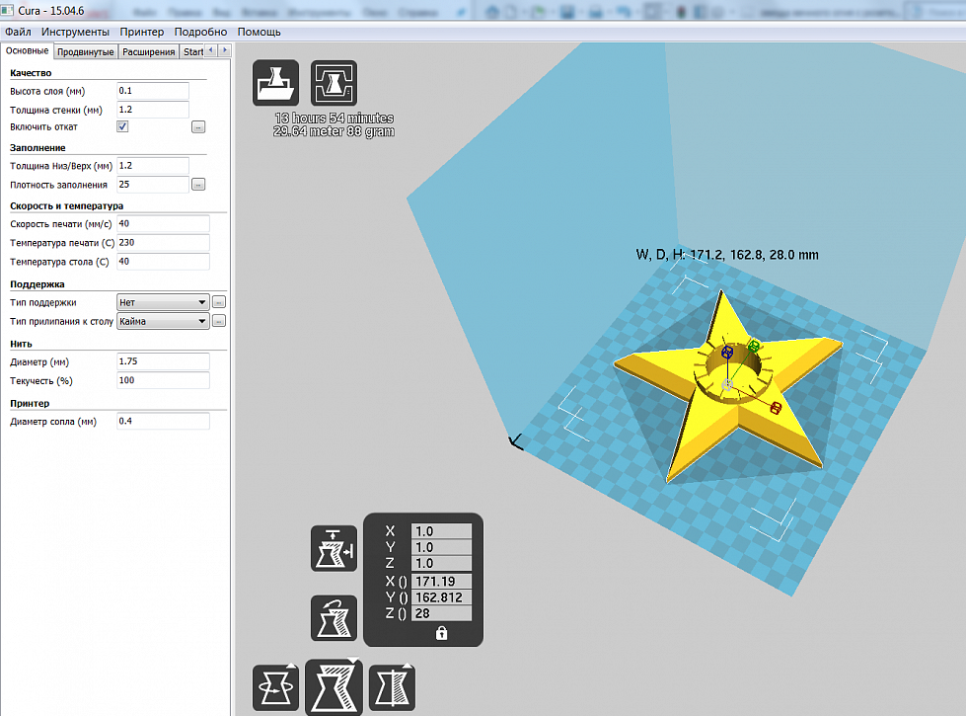Screen dimensions: 966x716
Task: Click the Толщина стенки field
Action: tap(153, 110)
